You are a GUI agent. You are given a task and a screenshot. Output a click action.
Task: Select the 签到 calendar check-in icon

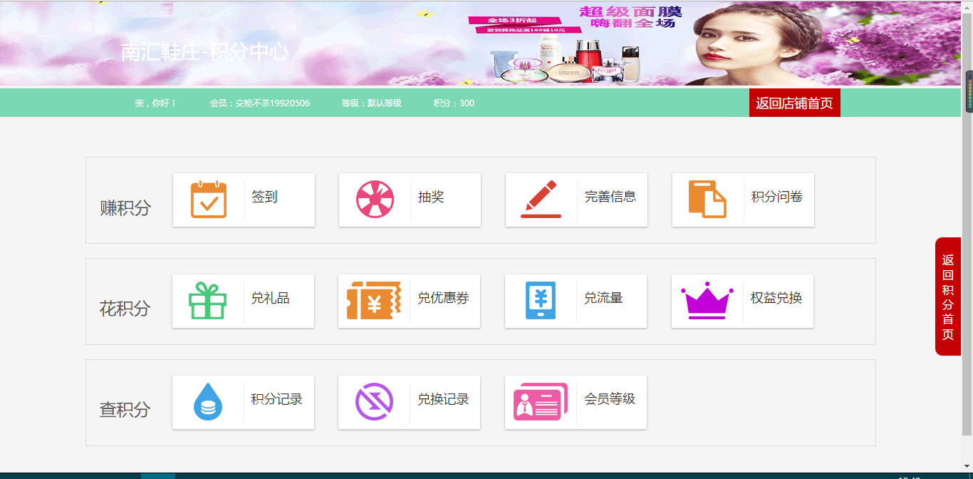pyautogui.click(x=207, y=200)
